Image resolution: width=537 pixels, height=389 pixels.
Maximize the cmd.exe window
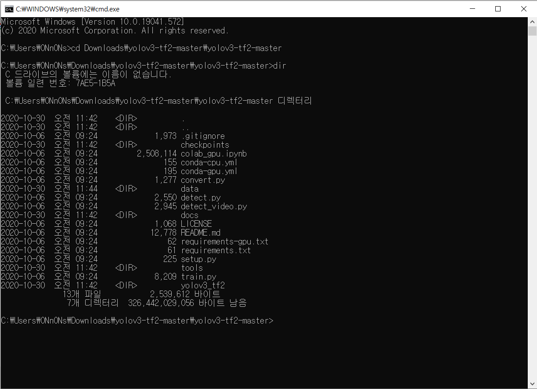tap(498, 9)
